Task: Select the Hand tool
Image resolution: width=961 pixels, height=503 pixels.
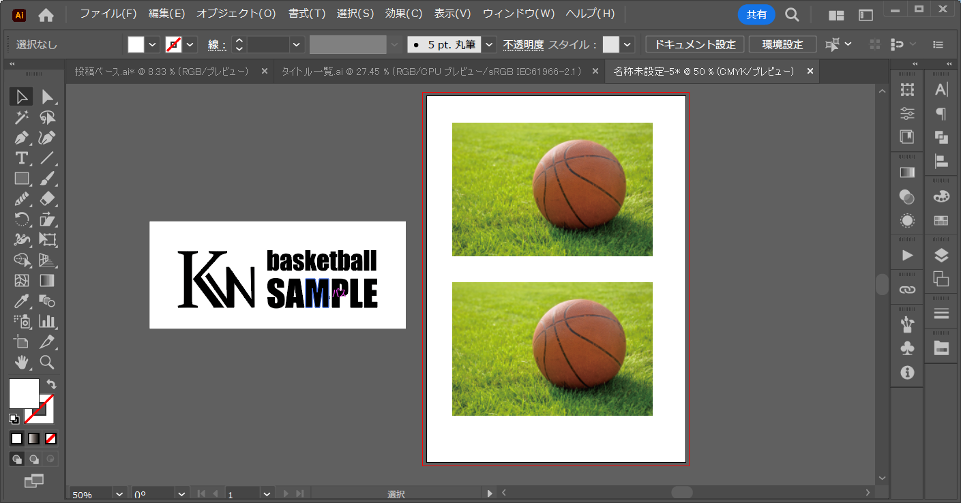Action: tap(22, 362)
